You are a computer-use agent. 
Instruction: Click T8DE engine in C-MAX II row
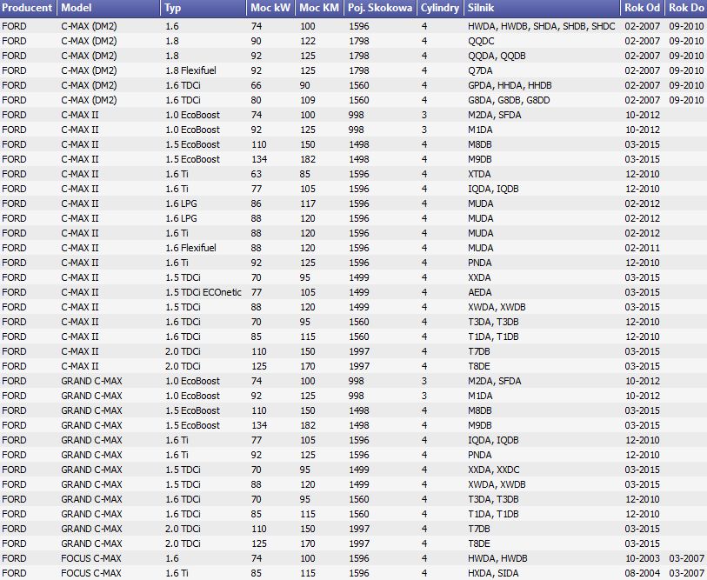[x=479, y=367]
